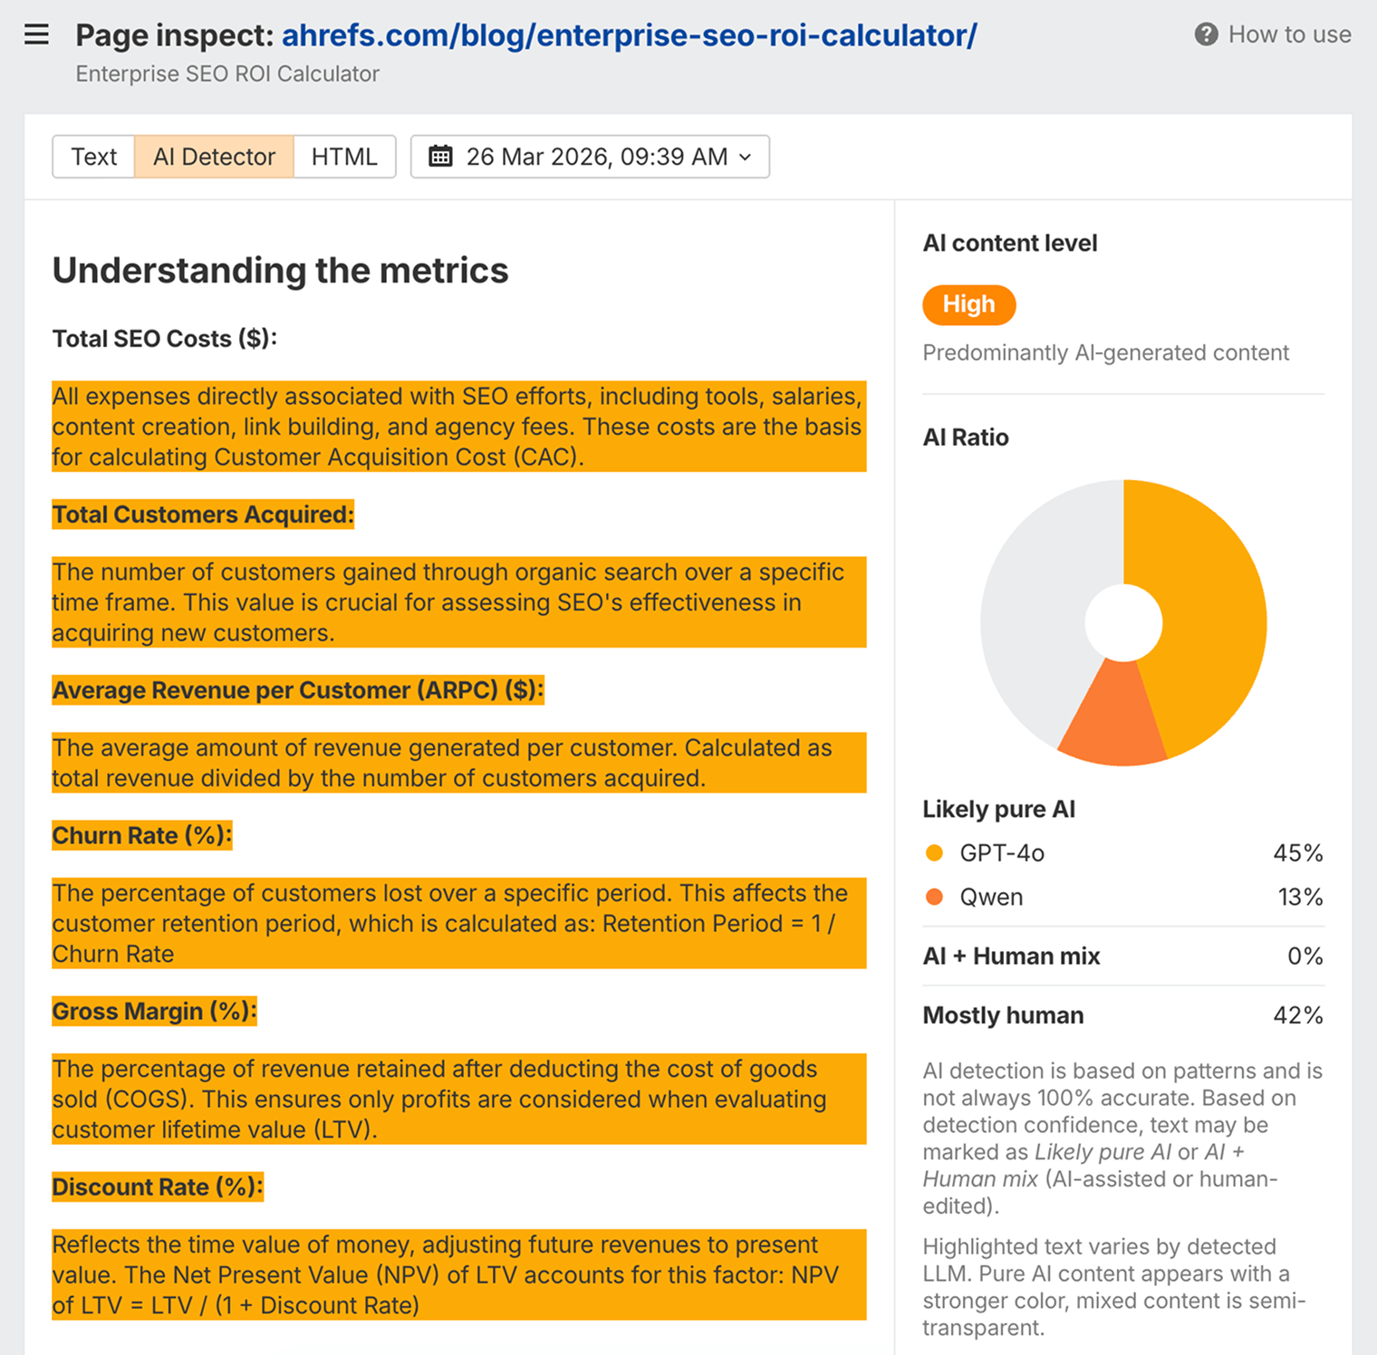
Task: Click the calendar icon next to the date
Action: [x=440, y=156]
